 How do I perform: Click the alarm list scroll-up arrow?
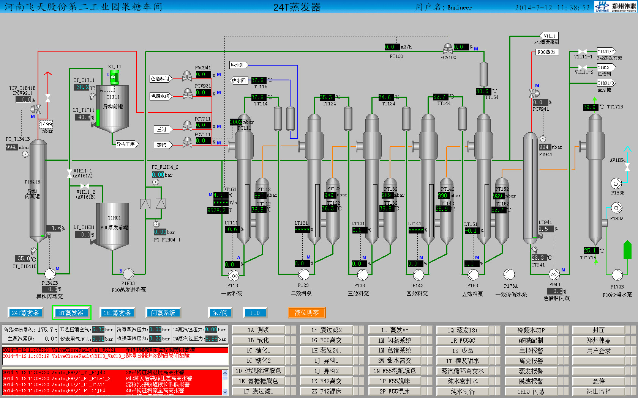click(x=225, y=373)
